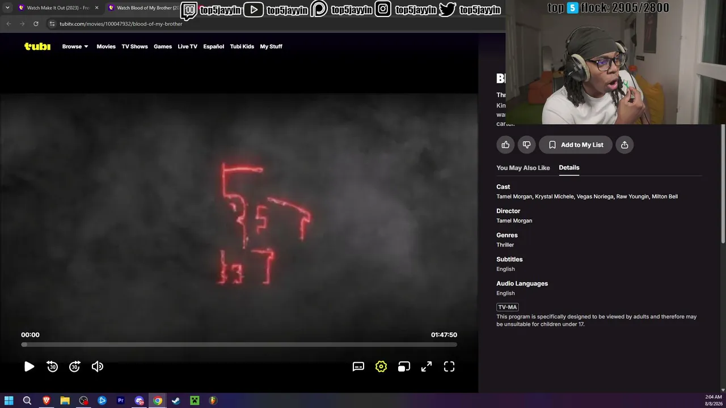Open File Explorer from the taskbar
This screenshot has width=726, height=408.
tap(65, 401)
